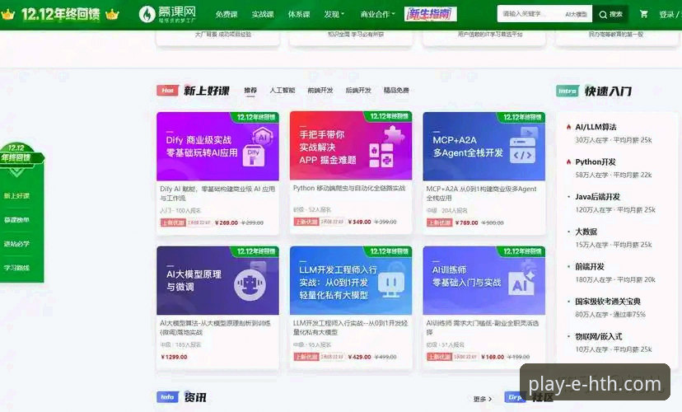Click the ¥769.00 price
The width and height of the screenshot is (682, 412).
click(x=467, y=222)
